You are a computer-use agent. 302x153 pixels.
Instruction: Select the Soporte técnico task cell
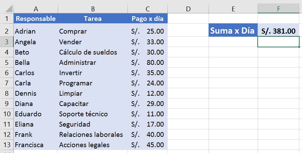[x=93, y=114]
